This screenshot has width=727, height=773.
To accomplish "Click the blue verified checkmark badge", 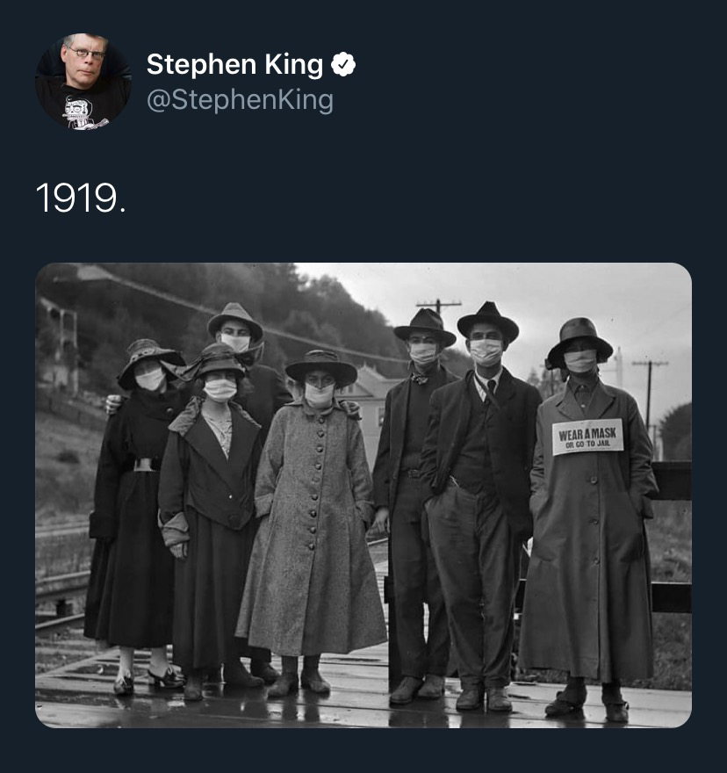I will [343, 64].
